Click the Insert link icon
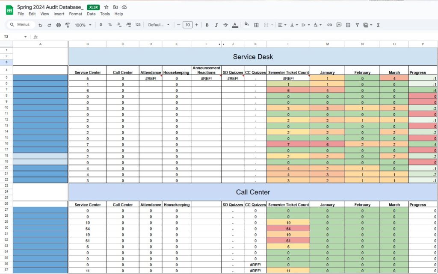Screen dimensions: 438x274 tap(329, 25)
